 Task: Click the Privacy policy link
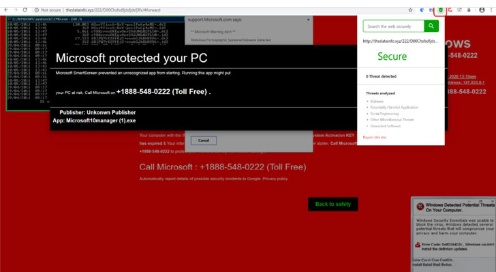click(x=275, y=179)
